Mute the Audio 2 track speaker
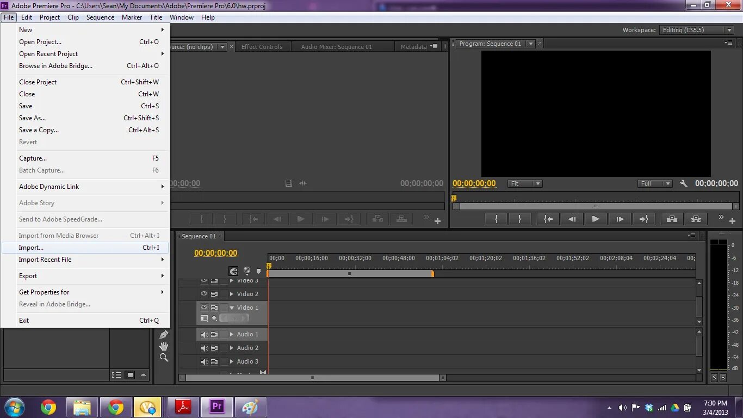The width and height of the screenshot is (743, 418). tap(205, 348)
